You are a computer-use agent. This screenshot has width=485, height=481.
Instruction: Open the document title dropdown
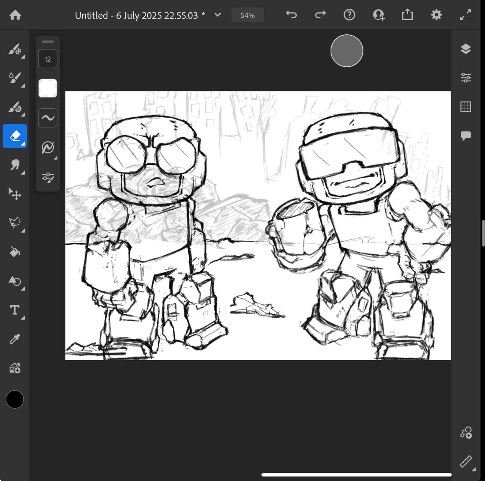tap(217, 15)
